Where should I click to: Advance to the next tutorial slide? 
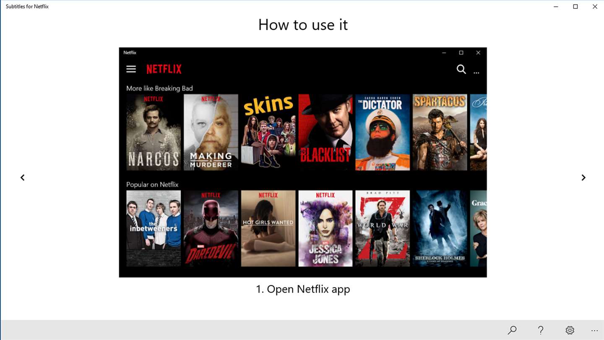[583, 178]
